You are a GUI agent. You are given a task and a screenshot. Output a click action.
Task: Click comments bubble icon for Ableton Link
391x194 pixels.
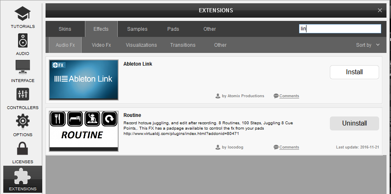click(x=276, y=96)
